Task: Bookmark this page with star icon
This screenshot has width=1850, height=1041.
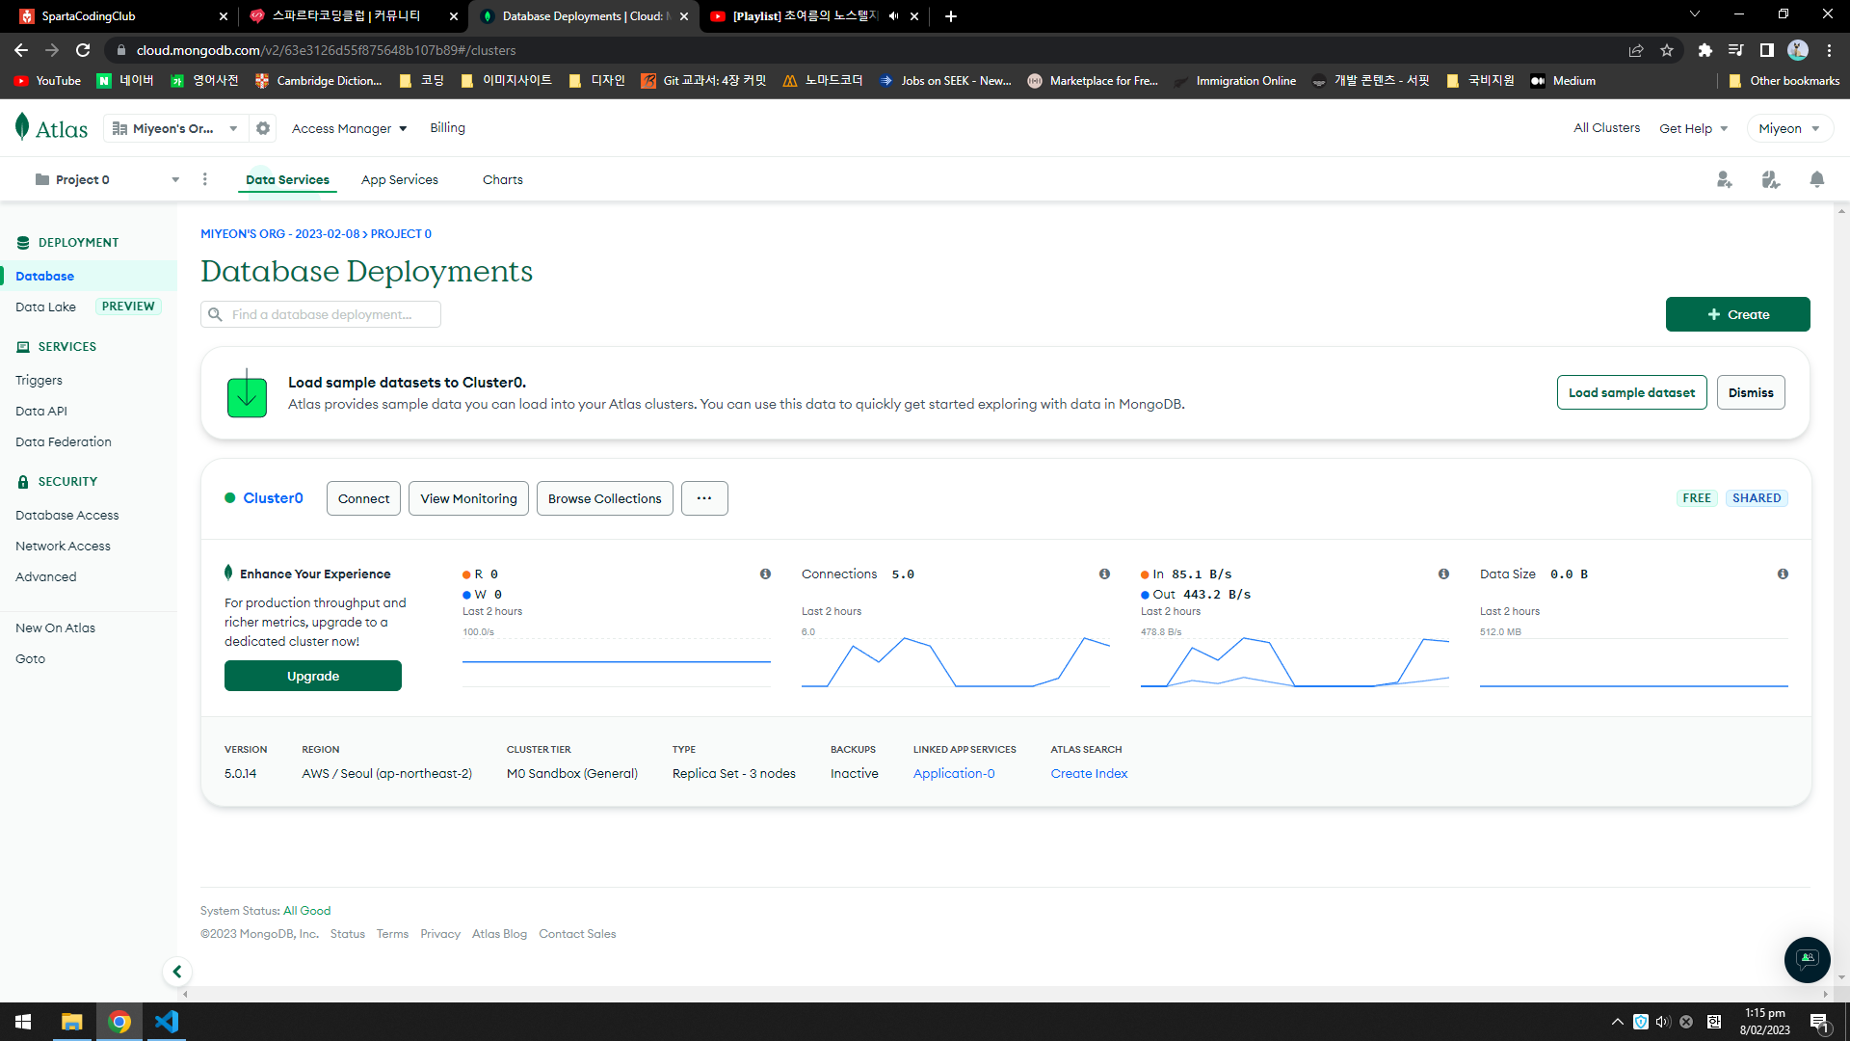Action: click(1667, 50)
